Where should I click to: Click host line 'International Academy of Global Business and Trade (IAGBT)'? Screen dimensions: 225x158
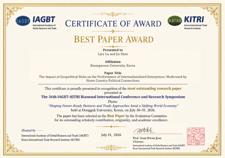tap(55, 136)
